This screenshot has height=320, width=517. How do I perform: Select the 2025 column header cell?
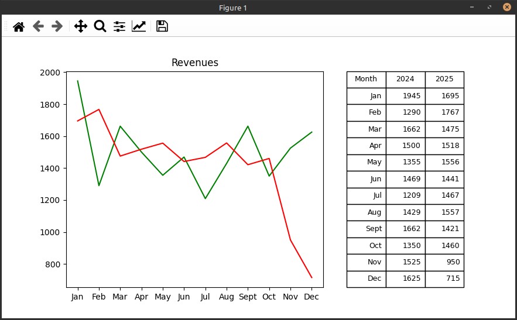pyautogui.click(x=444, y=80)
